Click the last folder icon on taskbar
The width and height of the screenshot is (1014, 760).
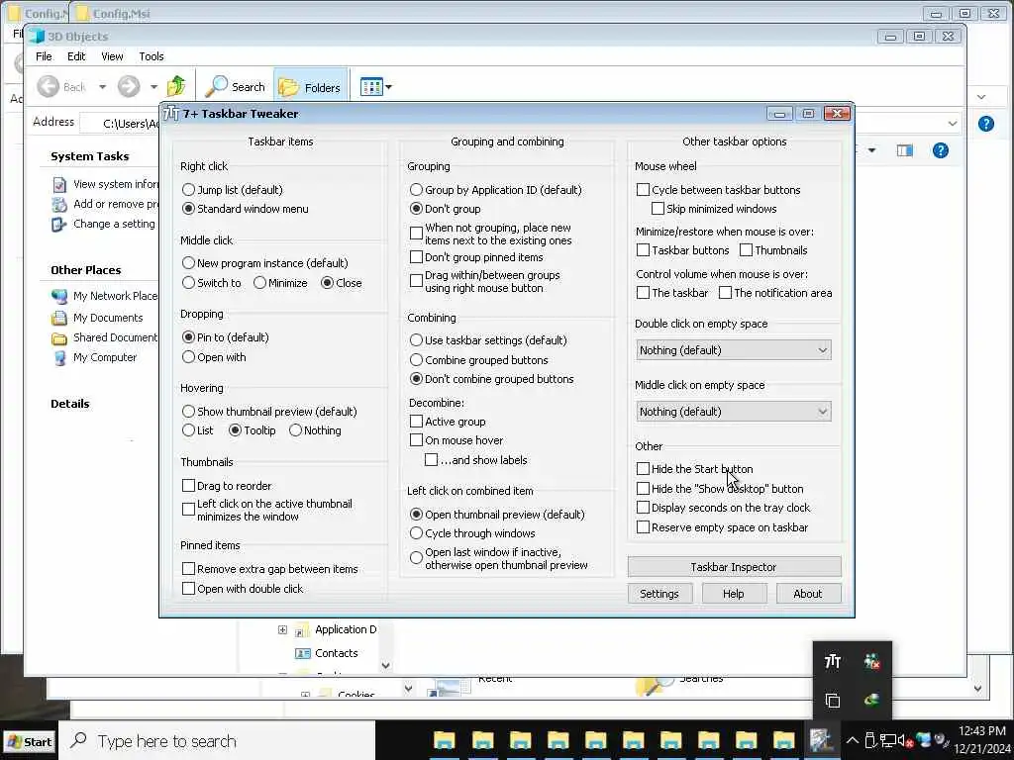click(x=783, y=740)
